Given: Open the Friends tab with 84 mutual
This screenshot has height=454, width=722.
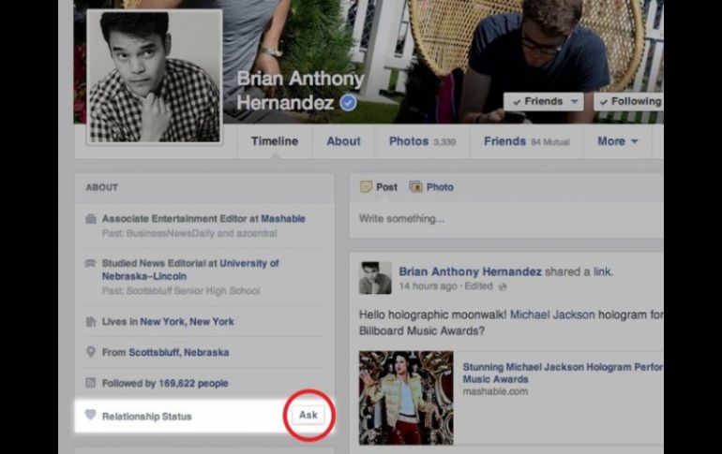Looking at the screenshot, I should click(x=525, y=141).
